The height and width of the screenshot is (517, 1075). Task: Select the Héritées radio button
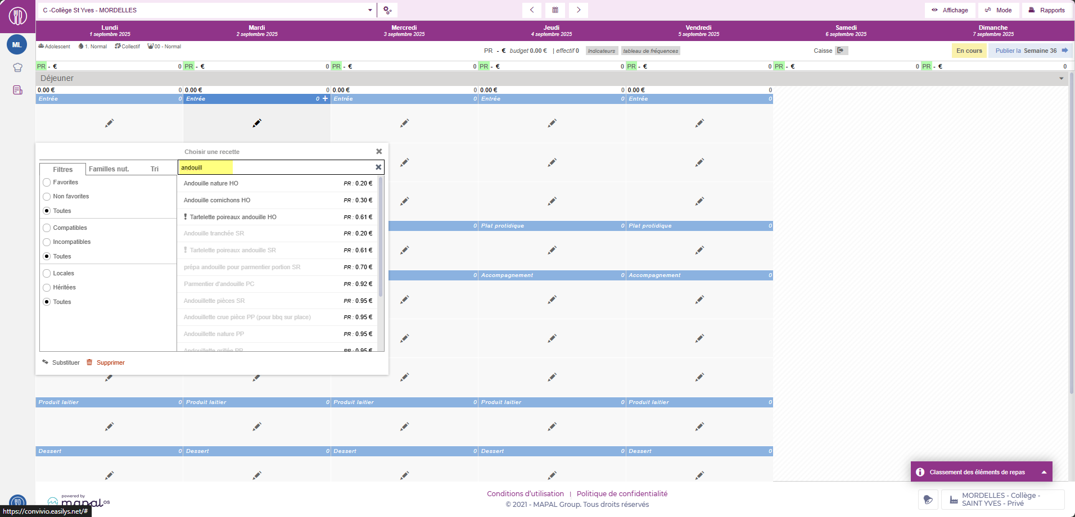[x=47, y=287]
